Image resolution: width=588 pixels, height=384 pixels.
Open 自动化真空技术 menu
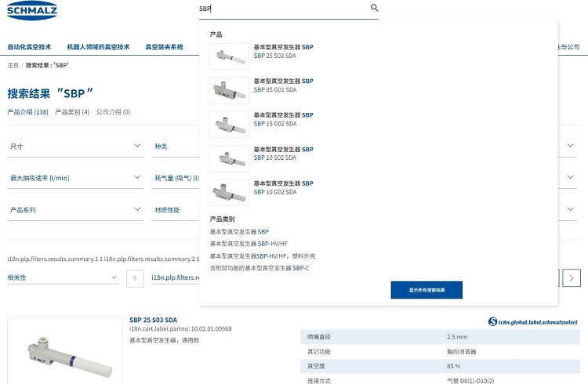(x=29, y=47)
